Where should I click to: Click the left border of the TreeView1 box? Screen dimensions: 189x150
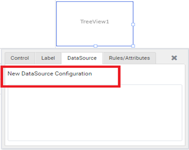point(56,24)
